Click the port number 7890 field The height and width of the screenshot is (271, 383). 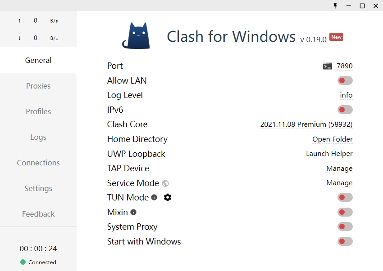click(345, 66)
